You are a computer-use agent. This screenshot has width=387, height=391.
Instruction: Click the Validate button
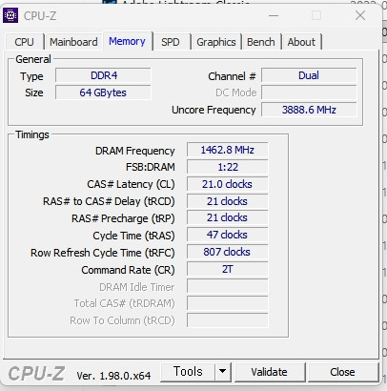click(269, 372)
